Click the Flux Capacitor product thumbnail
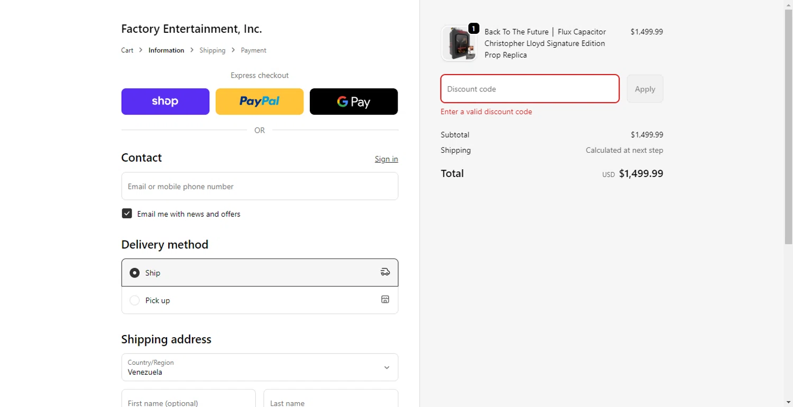The height and width of the screenshot is (407, 793). [x=459, y=43]
